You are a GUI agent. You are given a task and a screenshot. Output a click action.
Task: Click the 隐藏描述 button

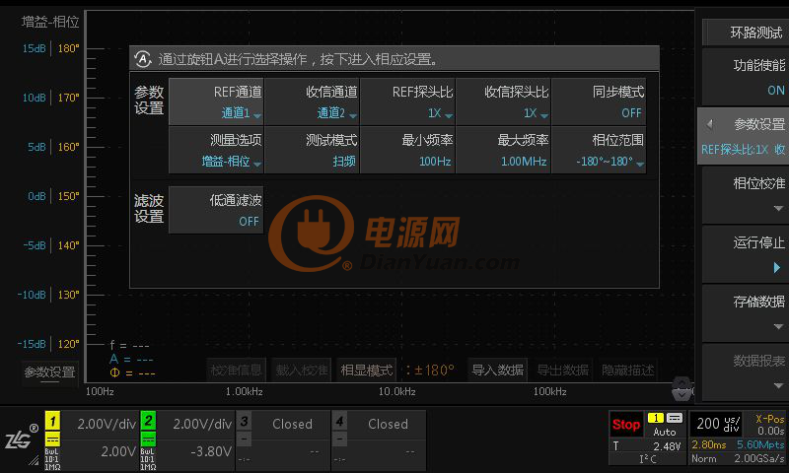pos(628,371)
